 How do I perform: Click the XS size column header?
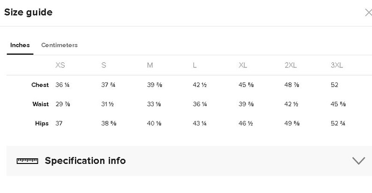(60, 65)
